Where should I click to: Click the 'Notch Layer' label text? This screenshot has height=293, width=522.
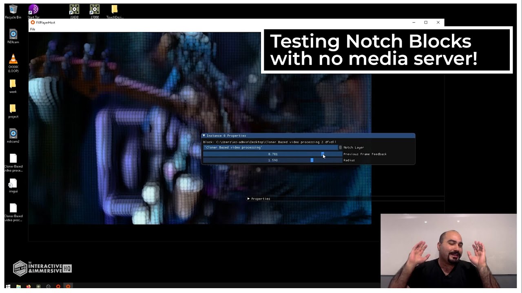(x=354, y=147)
